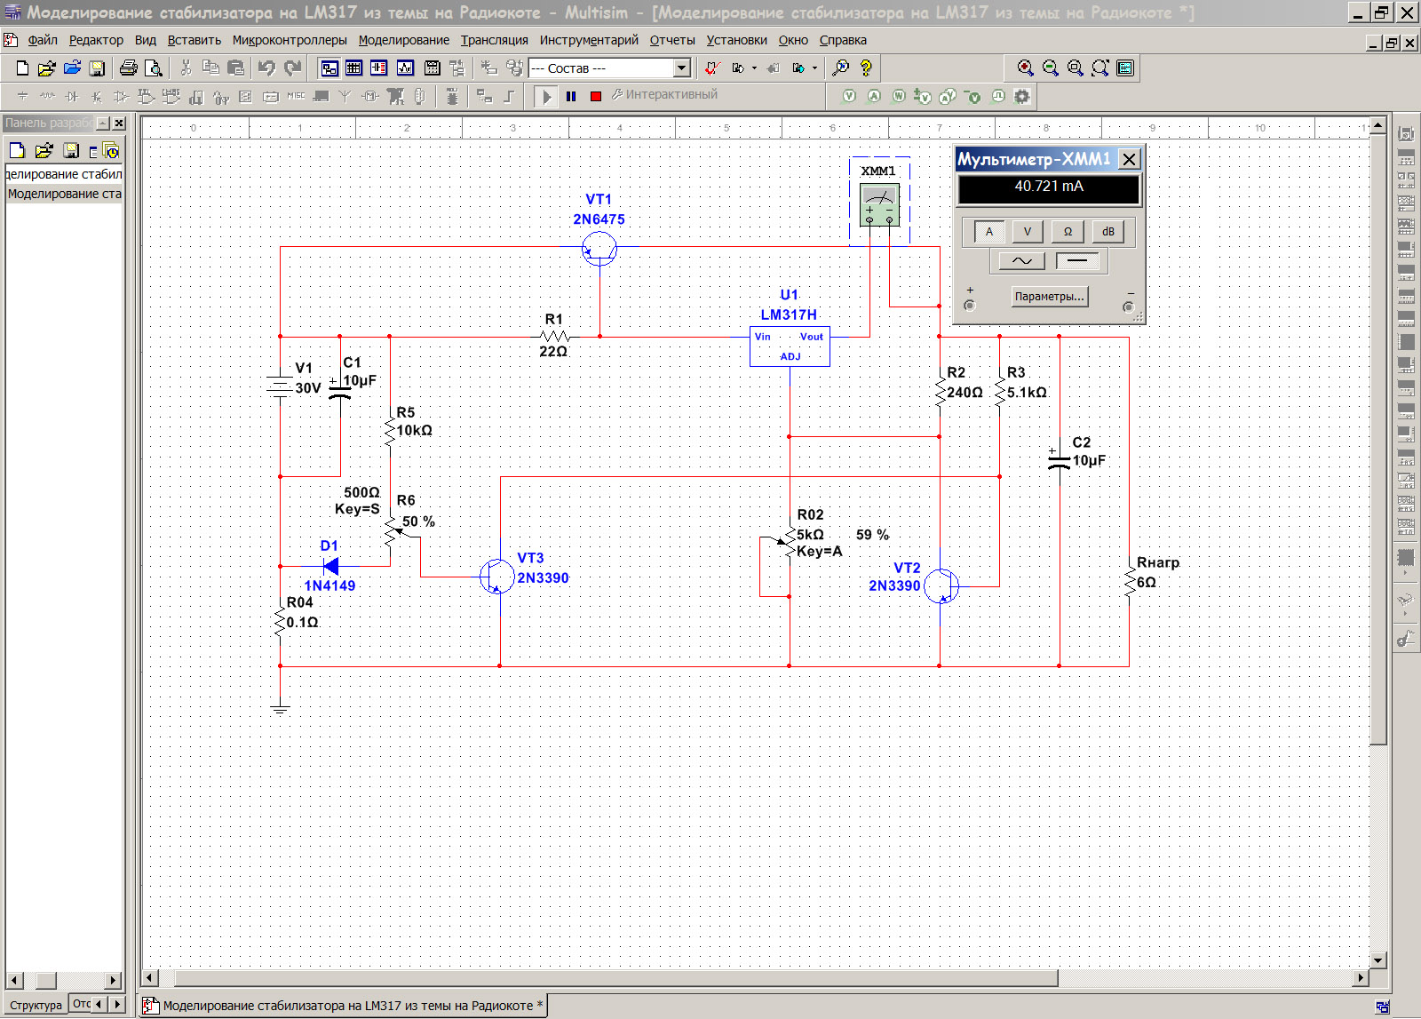
Task: Click the zoom in magnifier icon
Action: [1025, 68]
